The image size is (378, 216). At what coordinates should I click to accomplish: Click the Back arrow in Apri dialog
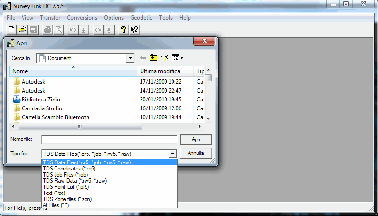pos(143,58)
